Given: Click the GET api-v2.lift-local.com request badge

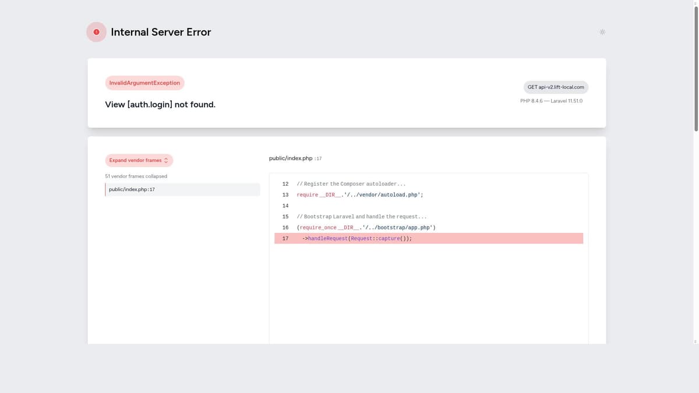Looking at the screenshot, I should (x=556, y=87).
